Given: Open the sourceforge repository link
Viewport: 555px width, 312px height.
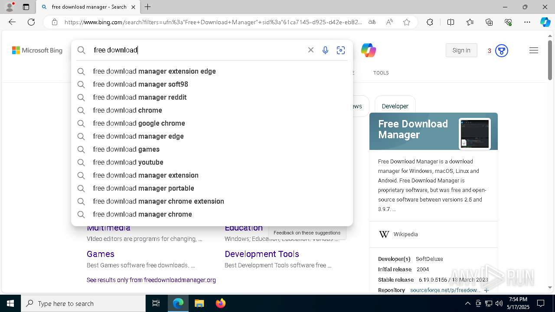Looking at the screenshot, I should (x=445, y=290).
